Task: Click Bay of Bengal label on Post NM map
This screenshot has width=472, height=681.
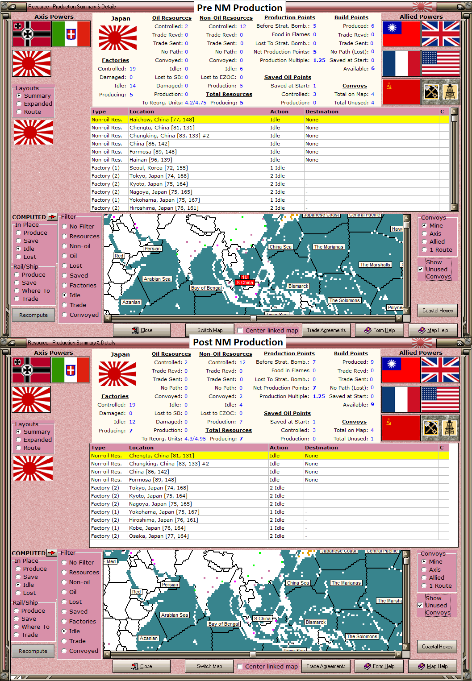Action: tap(224, 624)
